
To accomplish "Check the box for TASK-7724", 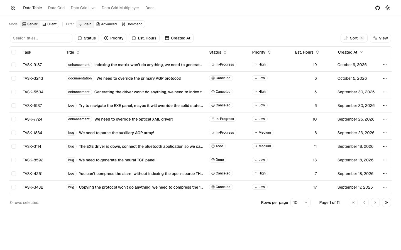I will point(14,119).
